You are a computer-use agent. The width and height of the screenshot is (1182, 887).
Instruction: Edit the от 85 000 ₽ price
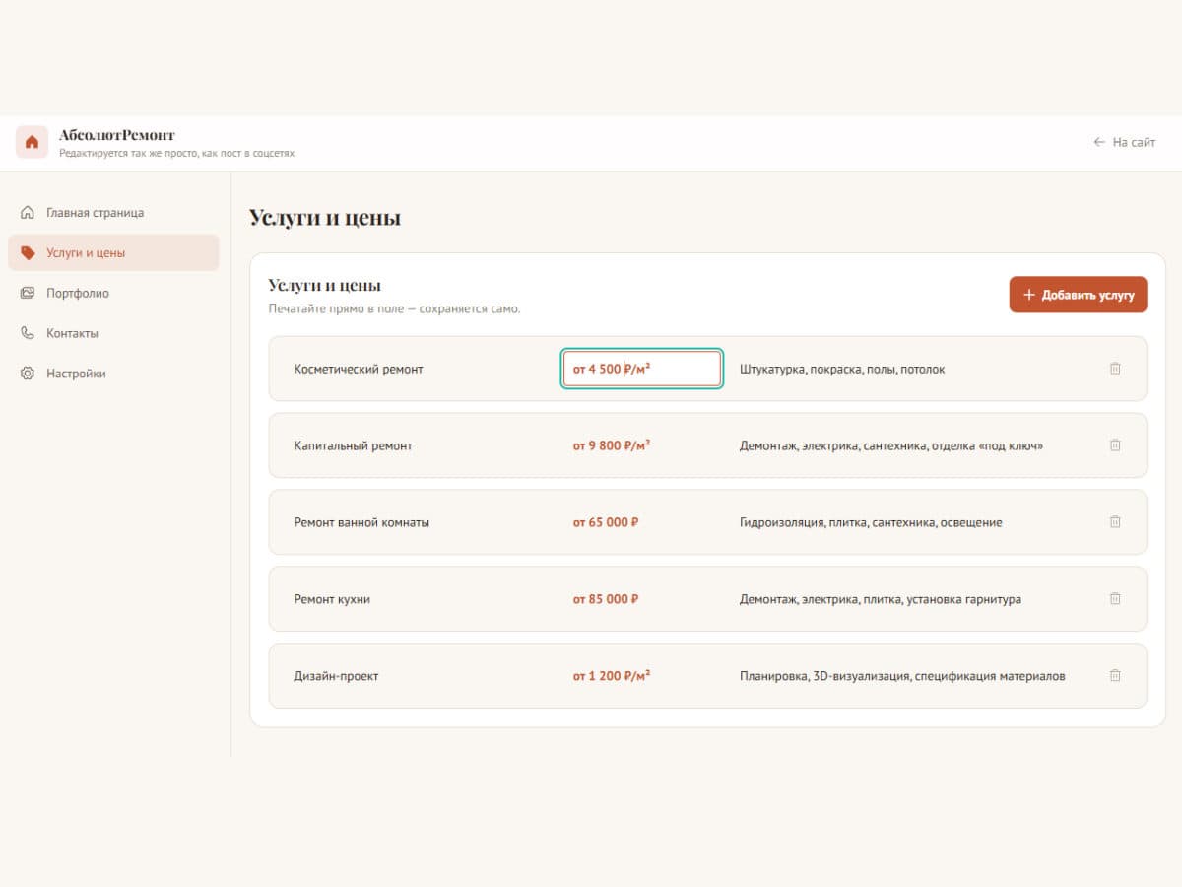click(606, 599)
